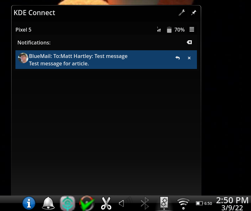Click the 70% battery percentage text
Screen dimensions: 251x211
pyautogui.click(x=179, y=30)
